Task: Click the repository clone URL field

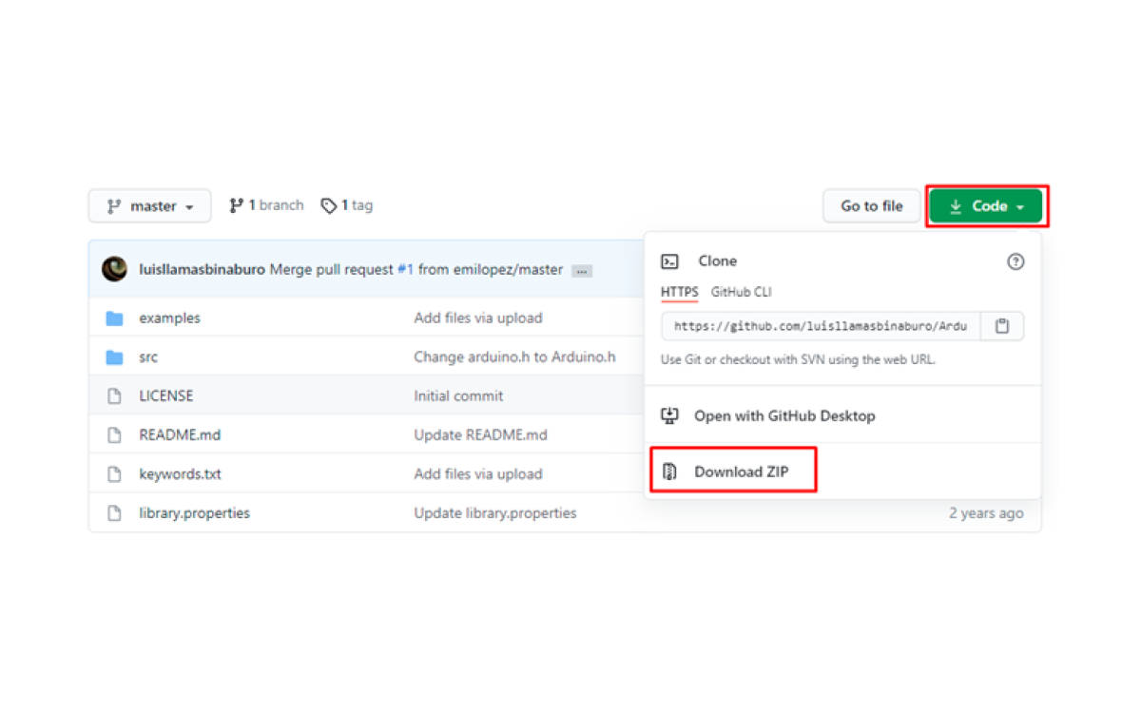Action: coord(821,326)
